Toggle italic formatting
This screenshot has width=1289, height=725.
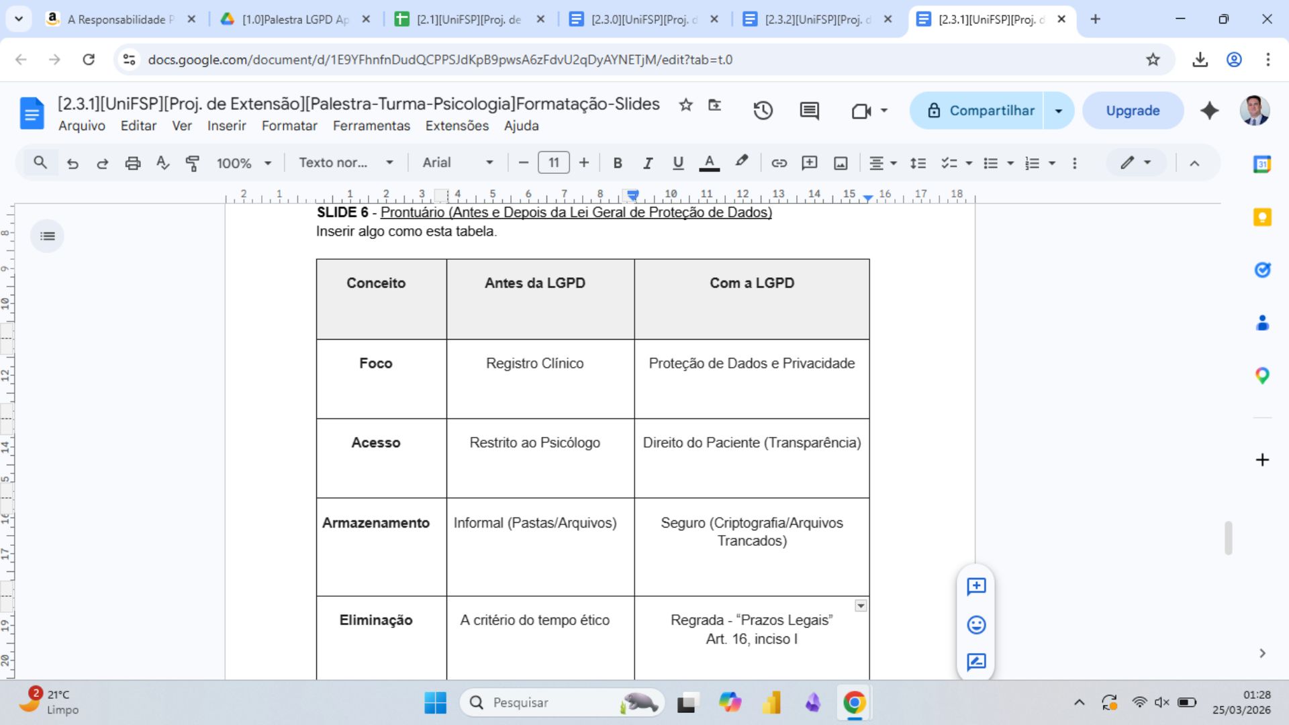[648, 163]
